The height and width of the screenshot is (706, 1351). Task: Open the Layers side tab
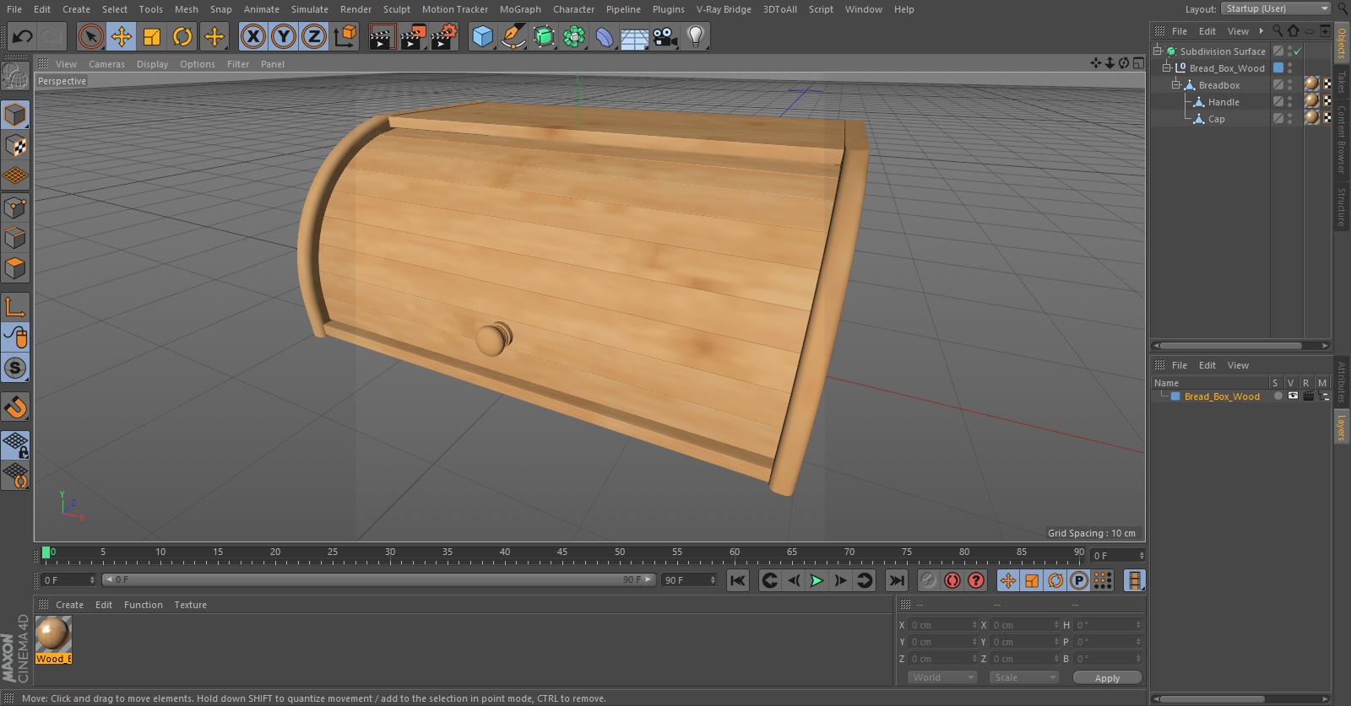[1341, 427]
